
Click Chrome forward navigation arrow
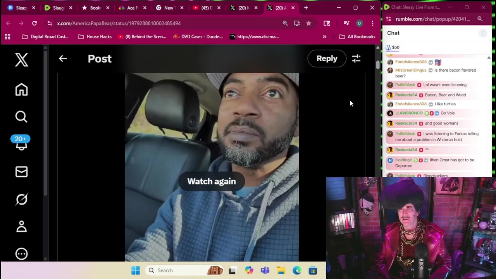21,23
